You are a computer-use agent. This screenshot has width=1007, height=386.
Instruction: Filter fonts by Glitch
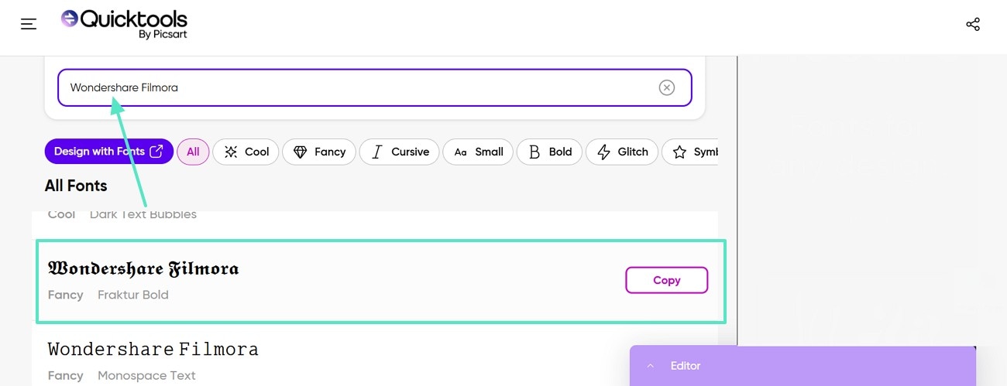coord(622,152)
